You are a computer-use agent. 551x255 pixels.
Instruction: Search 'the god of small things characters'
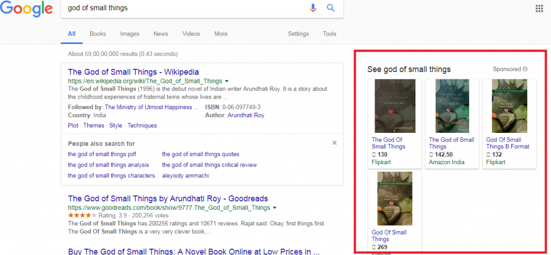tap(111, 175)
